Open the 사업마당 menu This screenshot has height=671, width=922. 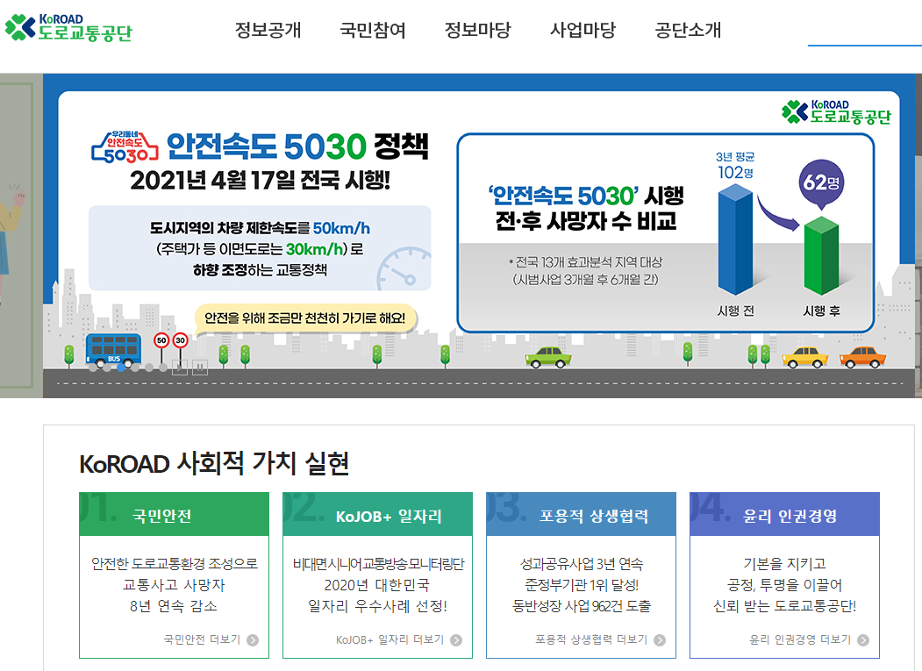pos(583,30)
